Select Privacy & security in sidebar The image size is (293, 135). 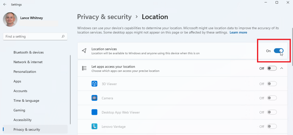point(35,130)
